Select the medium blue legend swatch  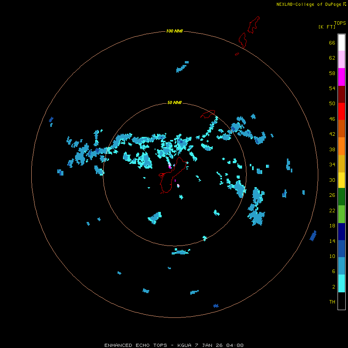click(341, 249)
